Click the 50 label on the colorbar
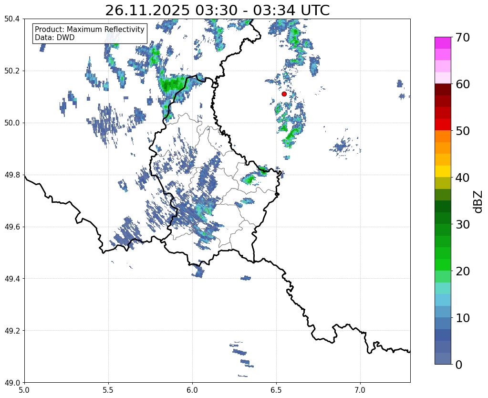Screen dimensions: 488x398 click(462, 131)
